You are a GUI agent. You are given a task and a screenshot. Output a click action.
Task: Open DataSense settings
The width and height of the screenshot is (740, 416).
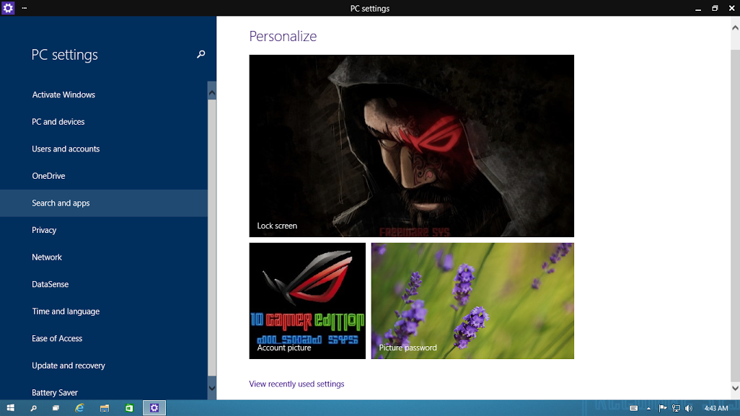104,284
